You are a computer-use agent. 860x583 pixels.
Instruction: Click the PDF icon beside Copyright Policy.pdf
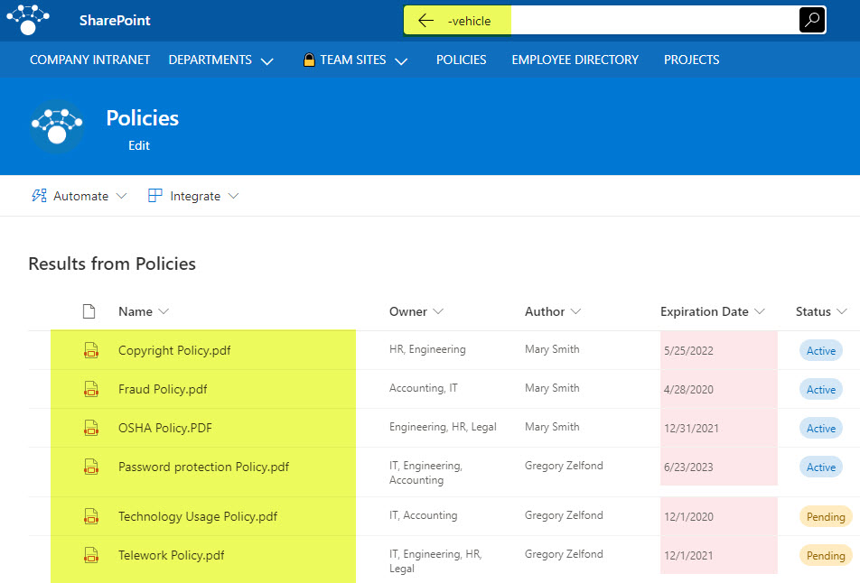(x=91, y=350)
